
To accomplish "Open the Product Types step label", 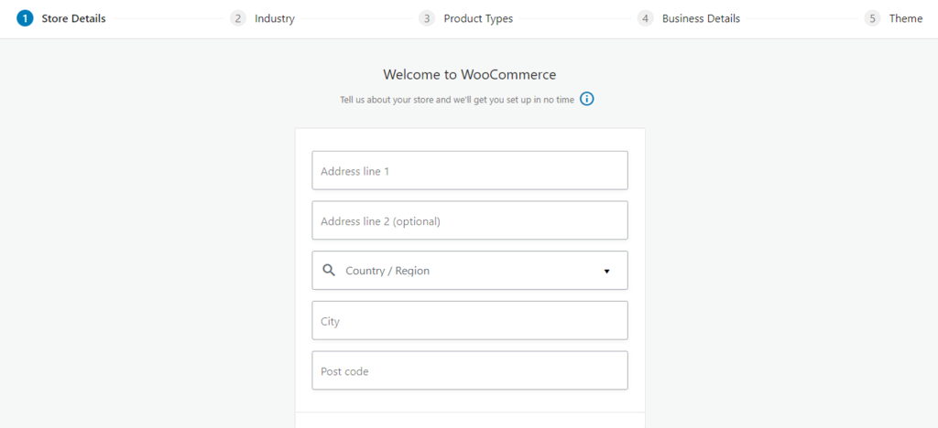I will [478, 18].
